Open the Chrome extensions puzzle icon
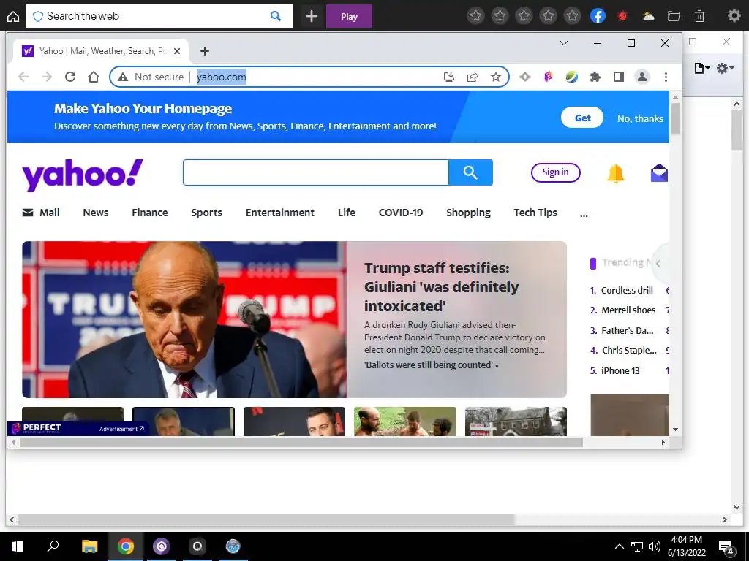 click(x=595, y=77)
